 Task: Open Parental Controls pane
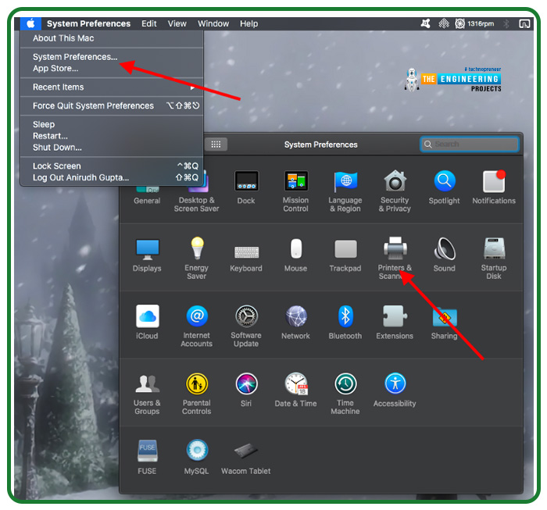(197, 394)
